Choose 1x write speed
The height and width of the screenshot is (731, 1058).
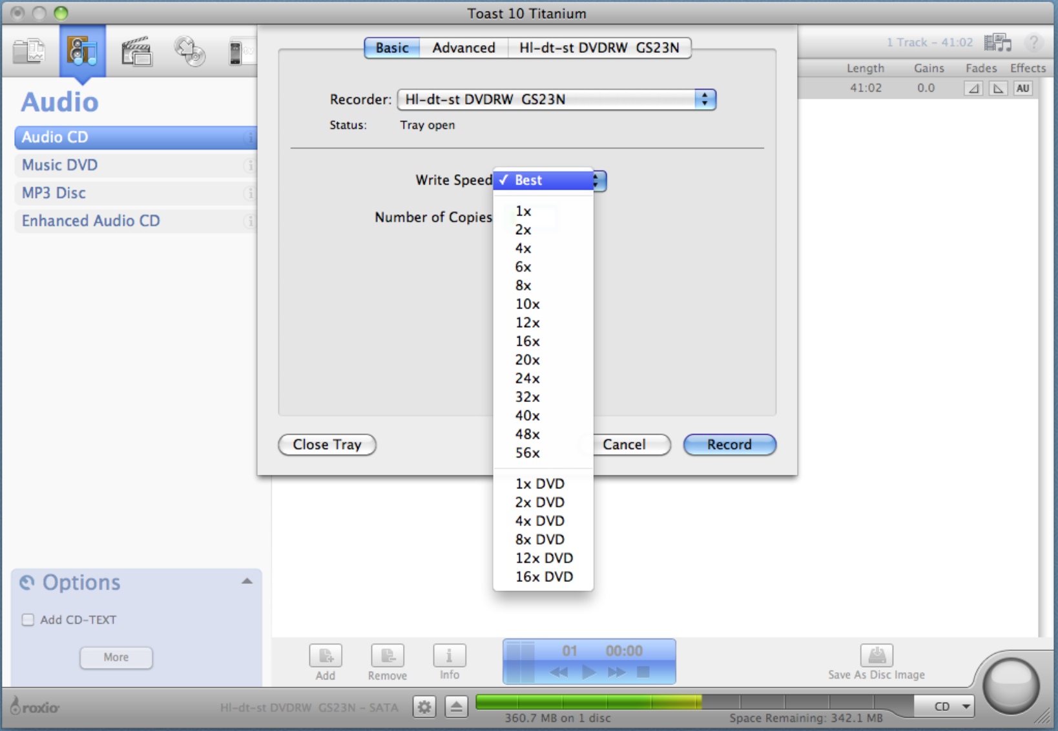coord(543,211)
